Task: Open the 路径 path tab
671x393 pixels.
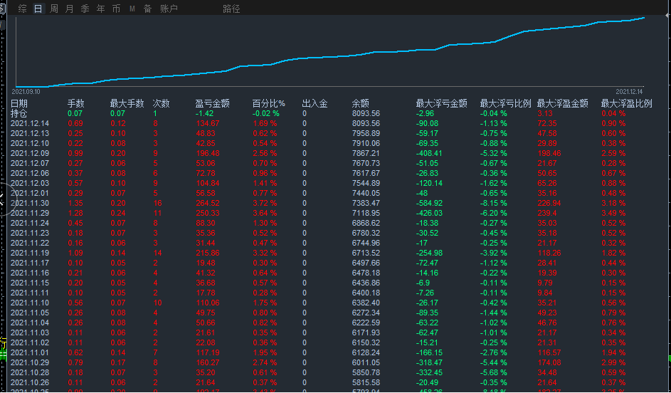Action: (x=231, y=9)
